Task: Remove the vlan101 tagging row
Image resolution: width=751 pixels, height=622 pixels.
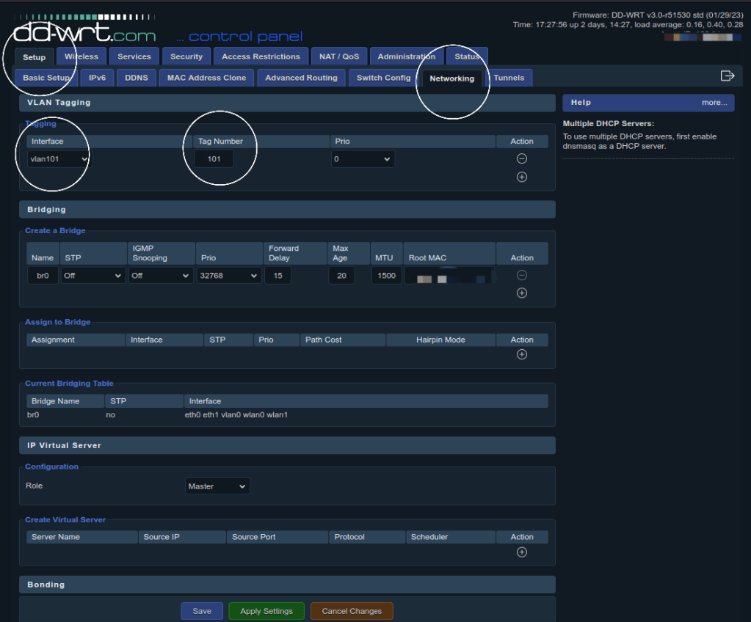Action: pyautogui.click(x=522, y=158)
